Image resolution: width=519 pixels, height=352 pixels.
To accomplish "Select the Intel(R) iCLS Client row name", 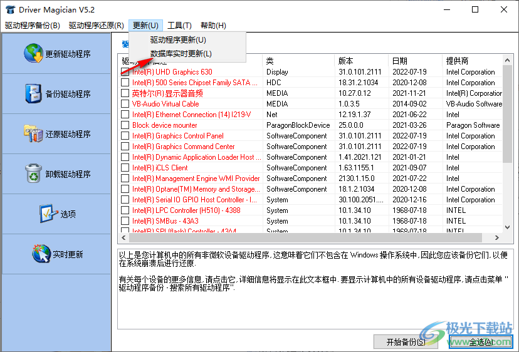I will pos(160,168).
